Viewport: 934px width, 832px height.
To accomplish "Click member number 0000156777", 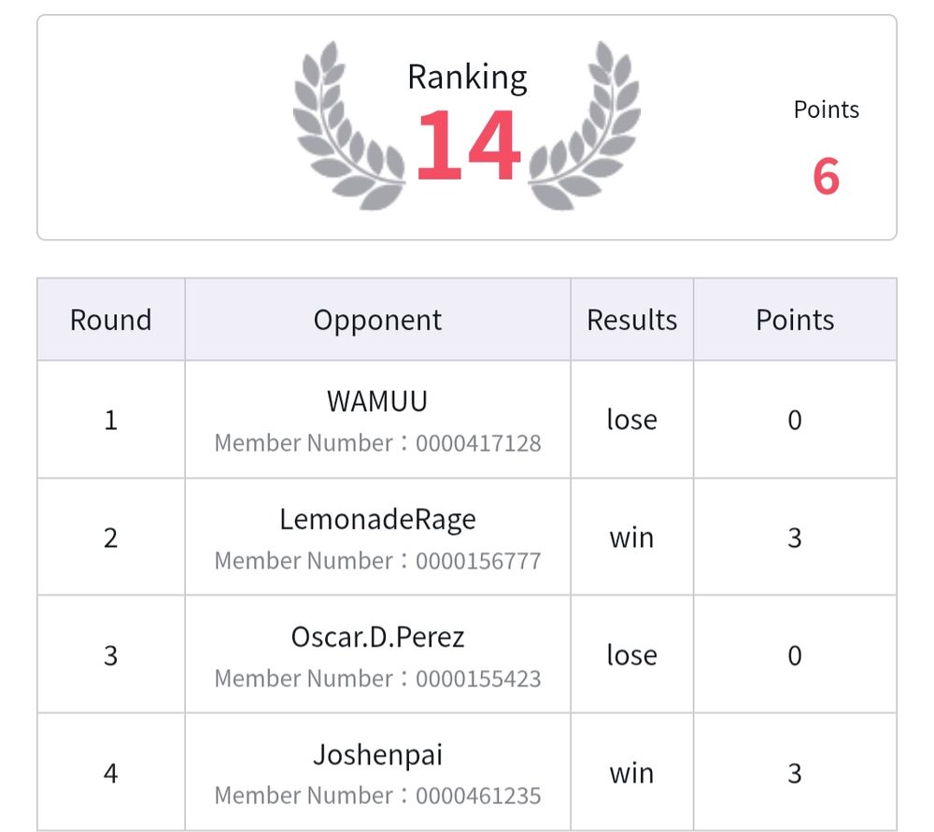I will pyautogui.click(x=478, y=561).
